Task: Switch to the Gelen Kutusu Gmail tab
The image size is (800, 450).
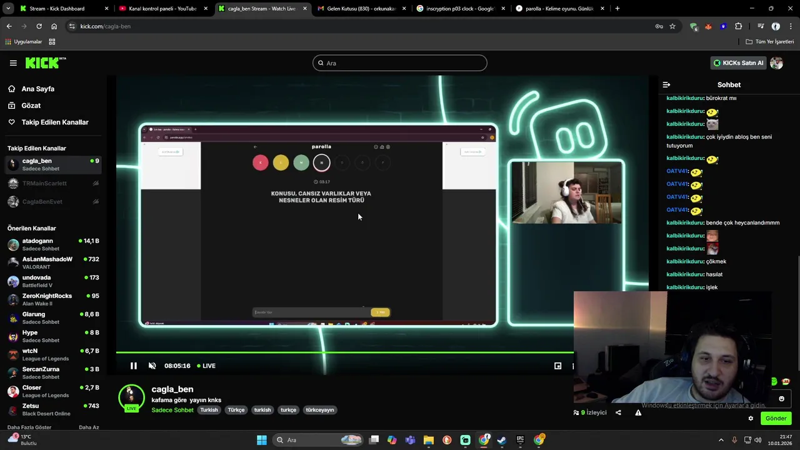Action: (x=362, y=9)
